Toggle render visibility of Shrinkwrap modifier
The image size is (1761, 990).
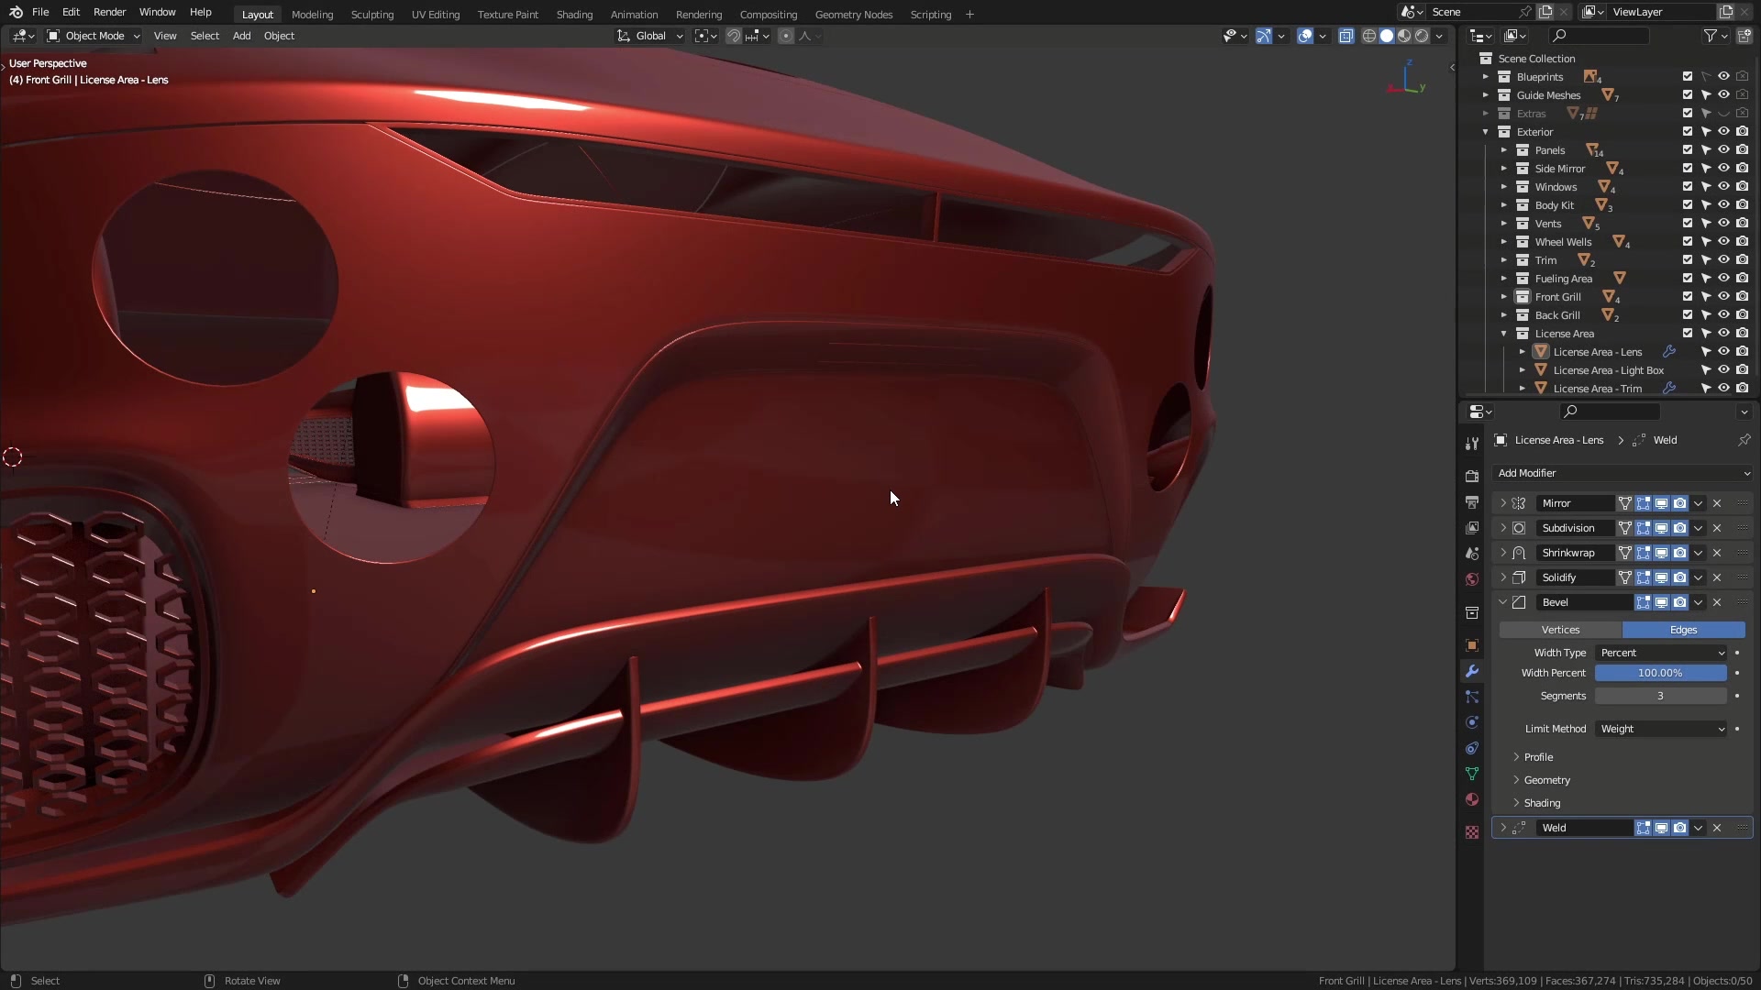tap(1679, 553)
